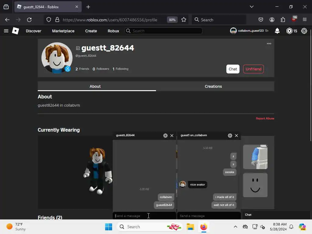312x234 pixels.
Task: Click the uBlock extension icon with badge 16
Action: point(294,19)
